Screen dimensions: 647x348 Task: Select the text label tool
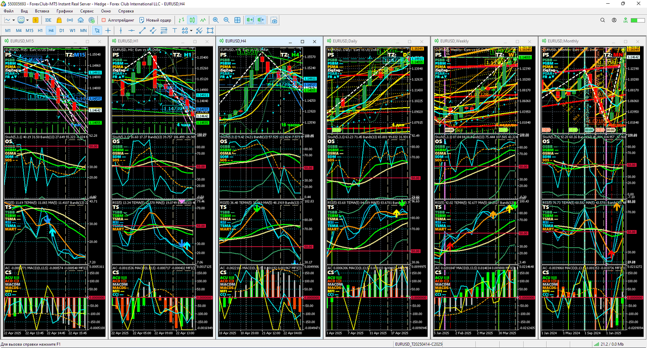click(174, 31)
